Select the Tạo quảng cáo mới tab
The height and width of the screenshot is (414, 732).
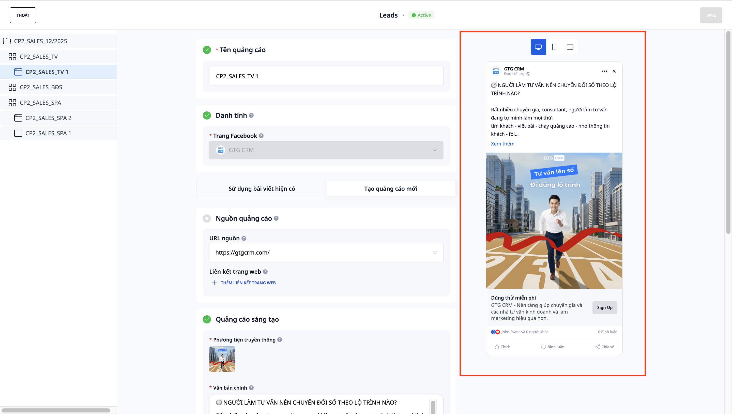coord(390,188)
